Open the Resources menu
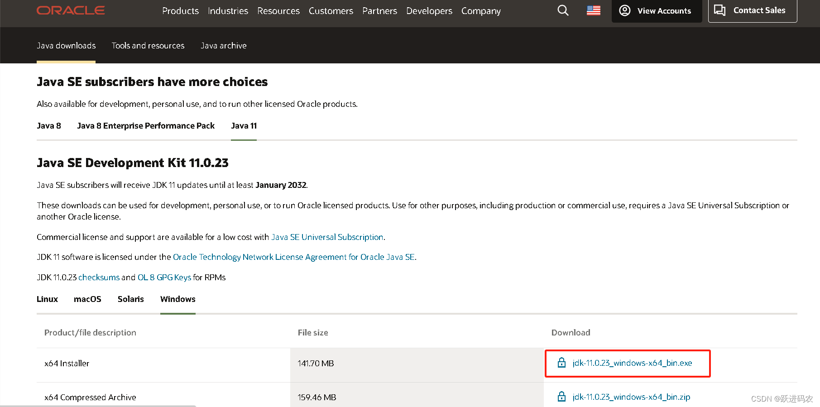Viewport: 820px width, 407px height. coord(278,11)
